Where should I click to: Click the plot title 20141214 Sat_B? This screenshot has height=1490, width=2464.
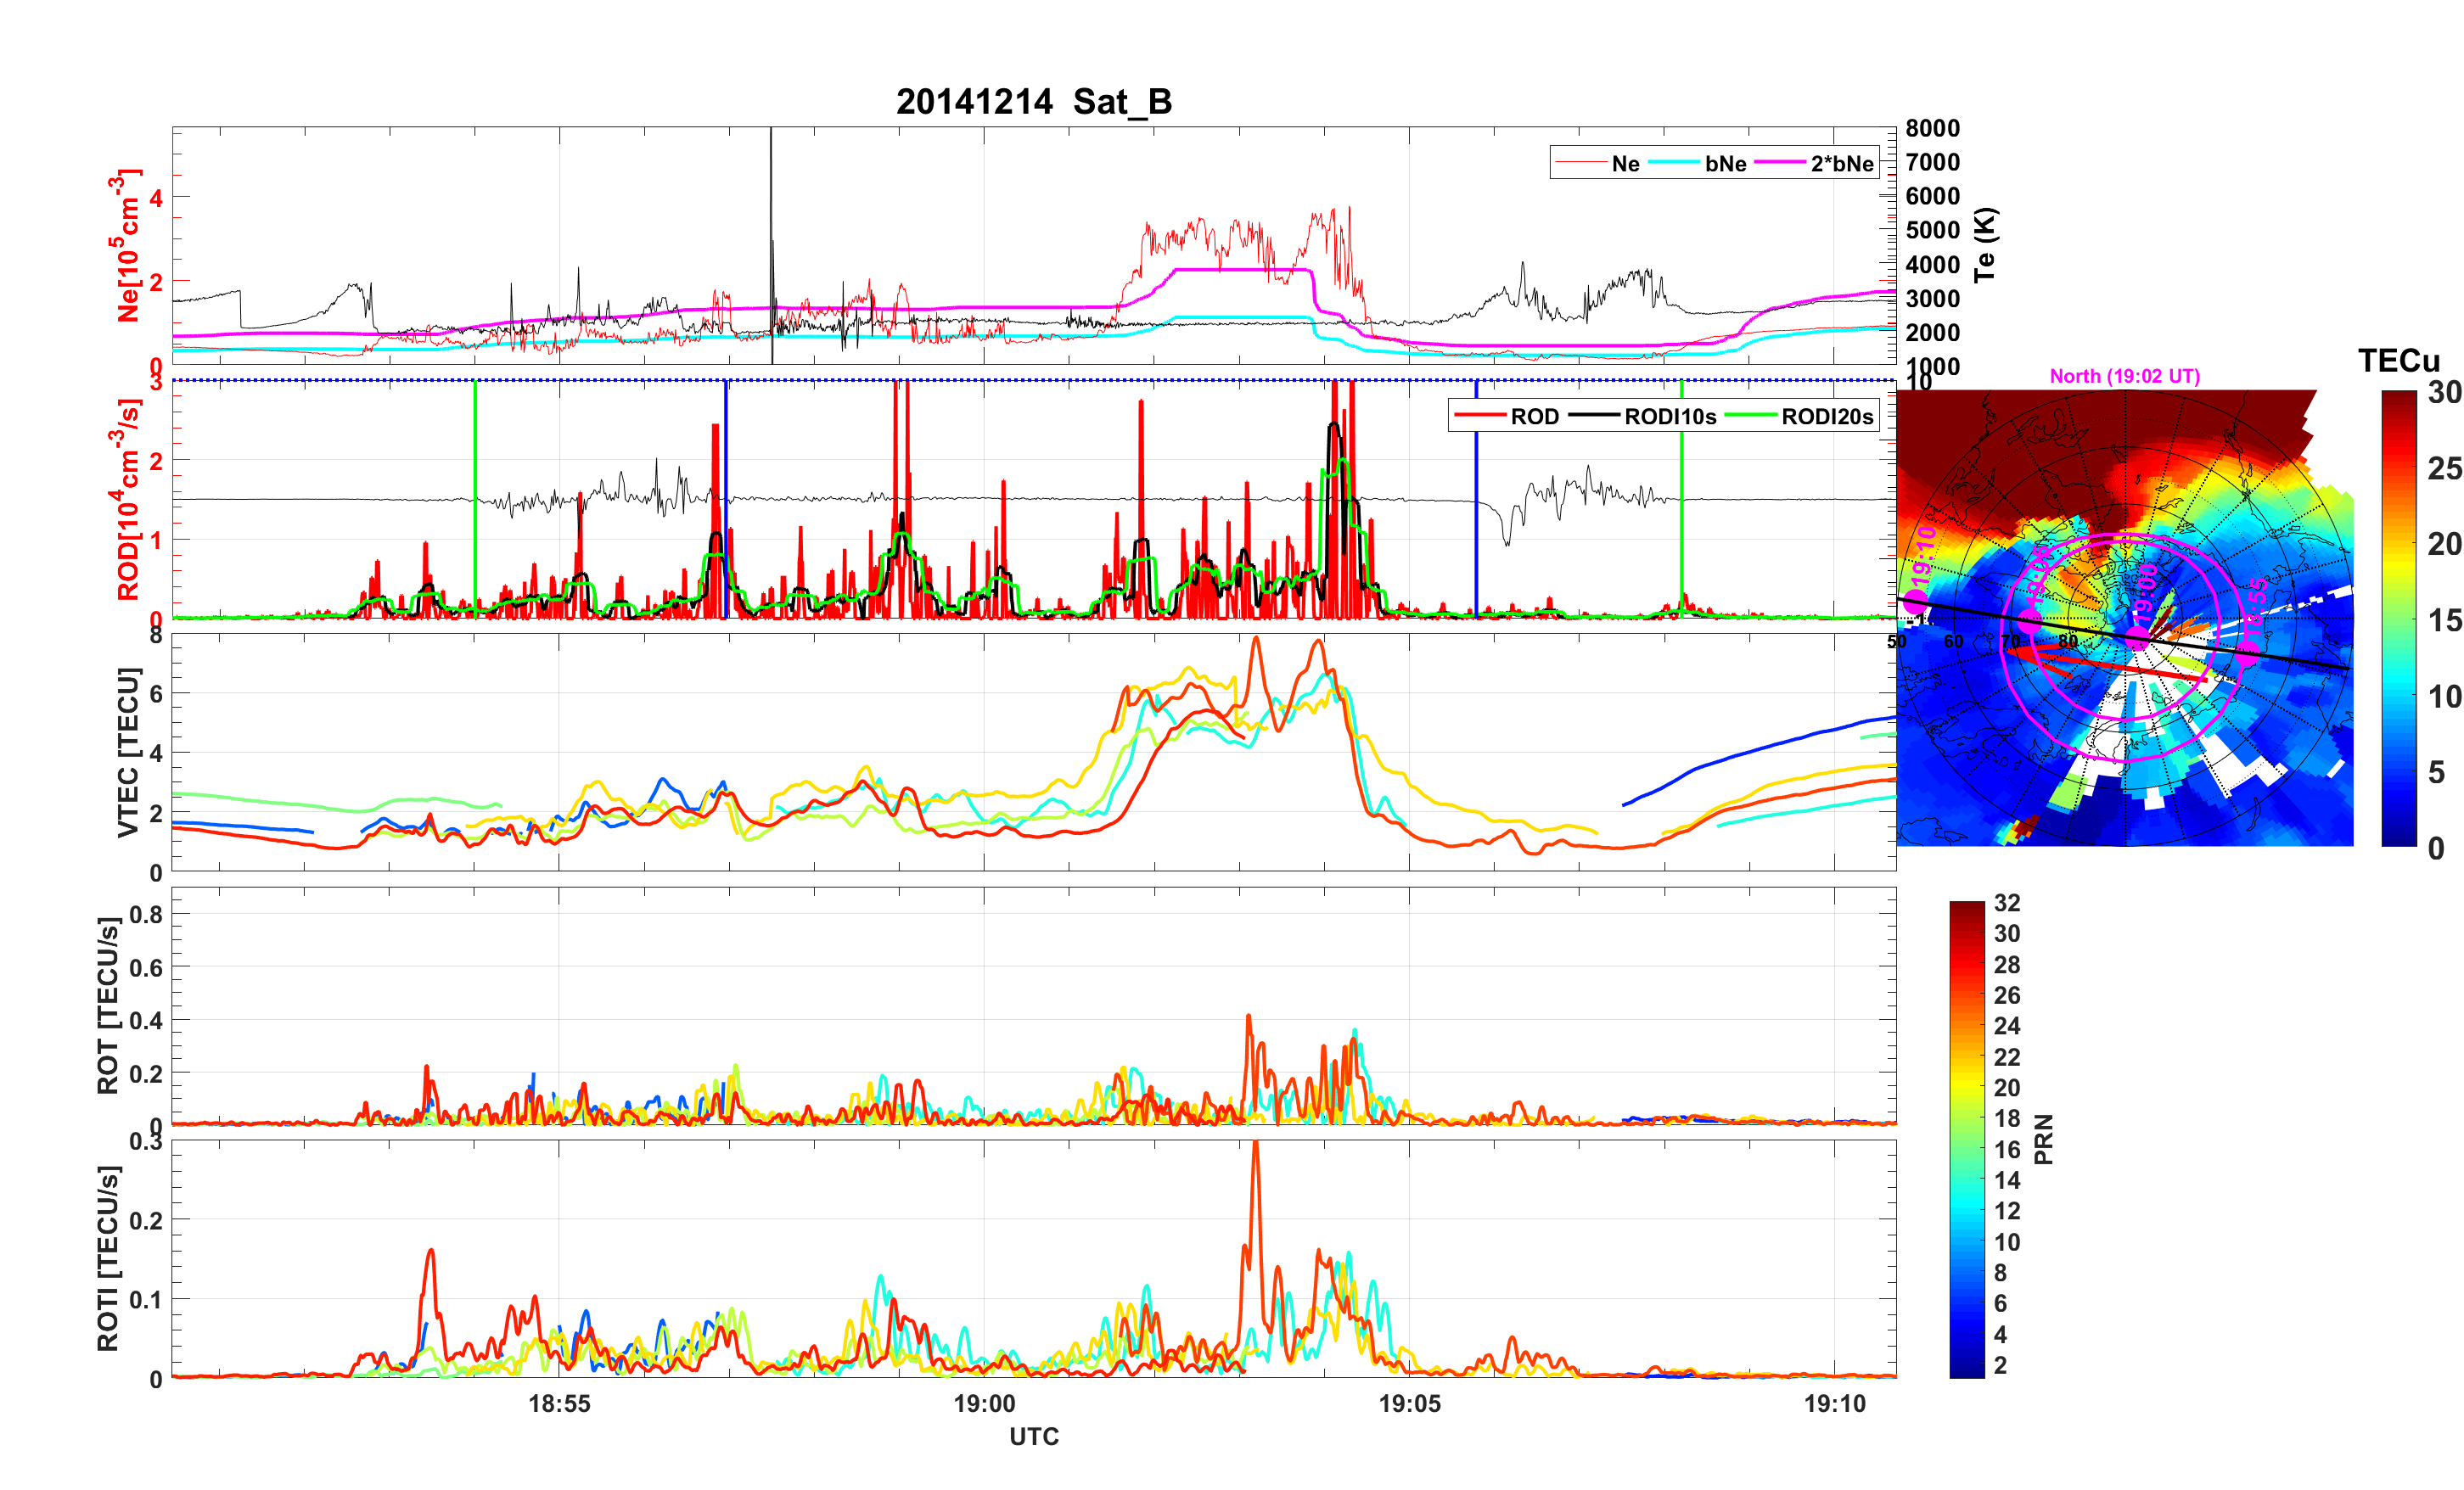point(1033,102)
